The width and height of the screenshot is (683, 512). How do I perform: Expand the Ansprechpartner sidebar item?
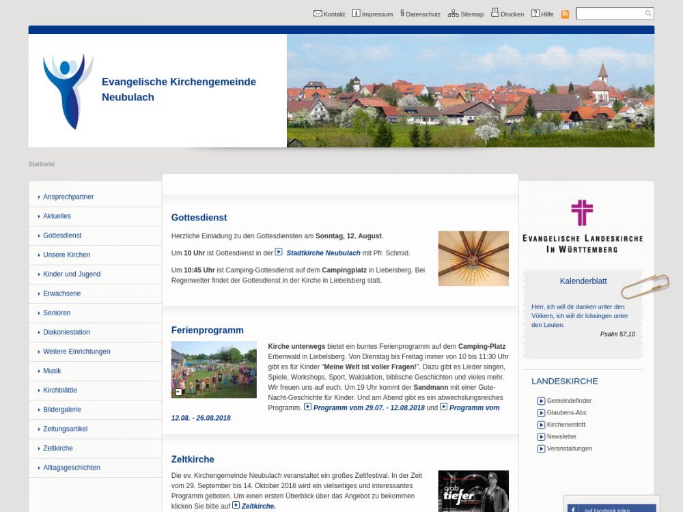tap(68, 197)
